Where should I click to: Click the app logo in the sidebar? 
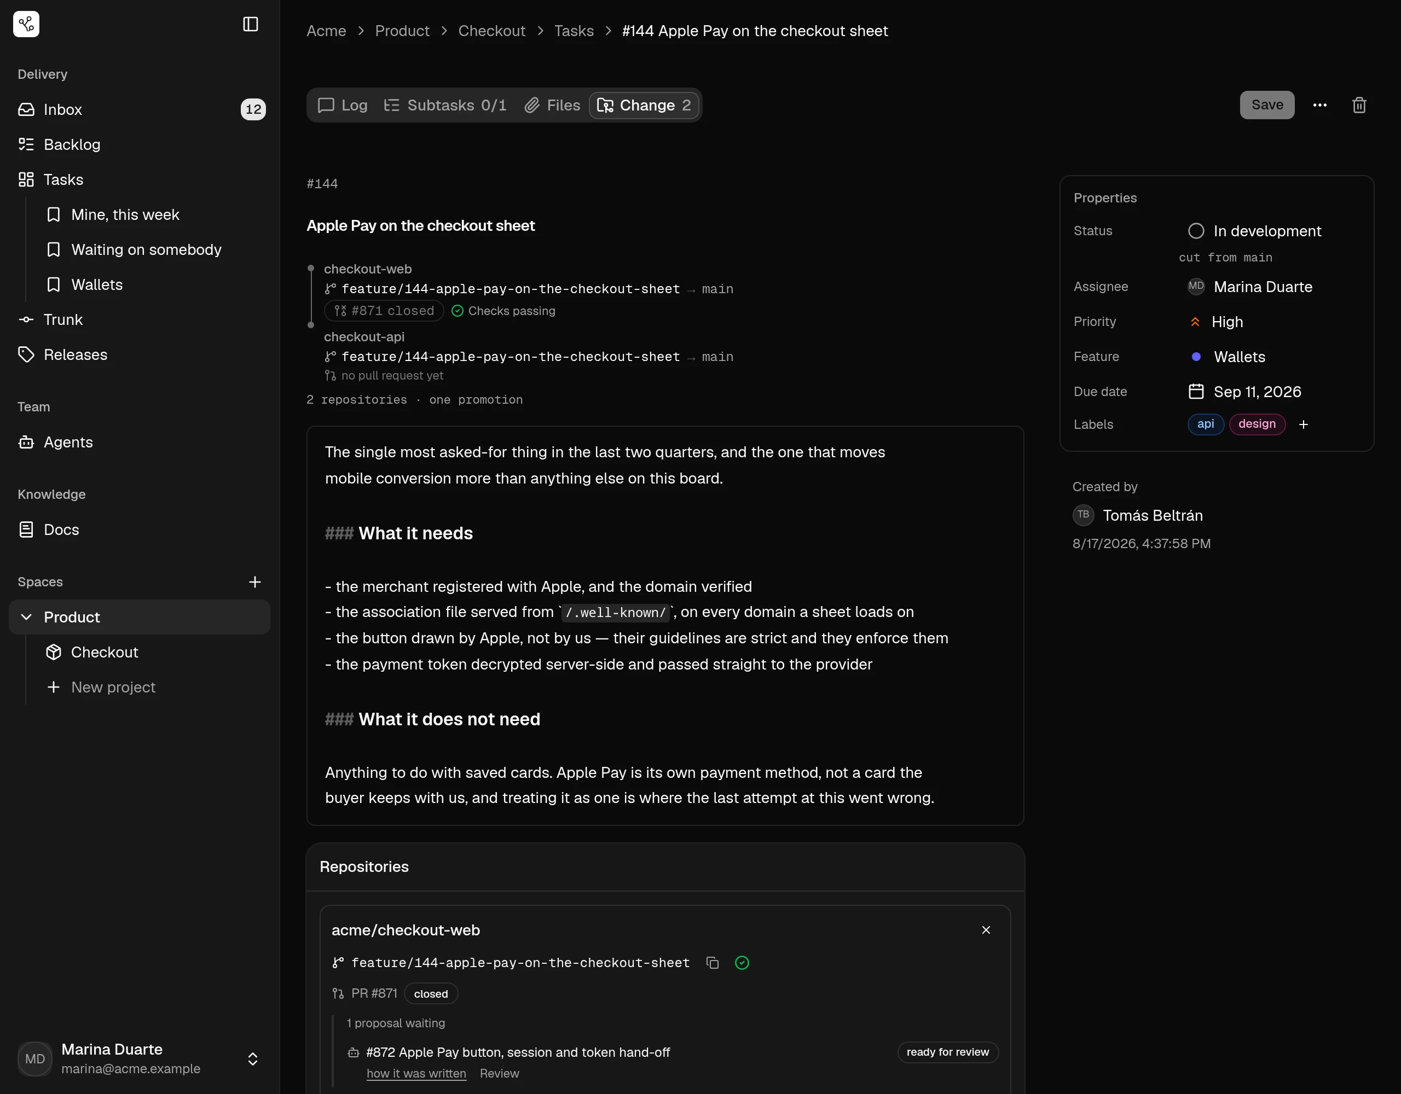point(26,25)
